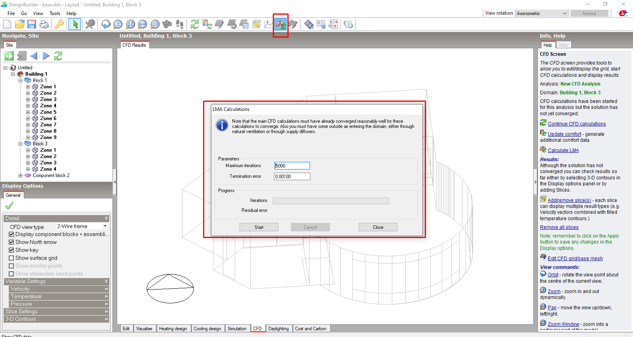This screenshot has width=633, height=337.
Task: Open a file with the folder icon
Action: pyautogui.click(x=19, y=24)
